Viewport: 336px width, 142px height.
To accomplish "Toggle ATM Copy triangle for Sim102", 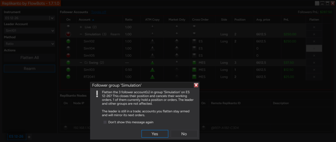I will point(152,41).
